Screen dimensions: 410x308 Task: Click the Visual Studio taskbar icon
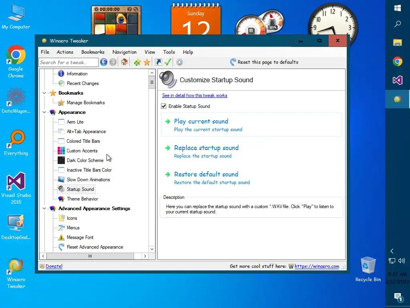point(398,80)
